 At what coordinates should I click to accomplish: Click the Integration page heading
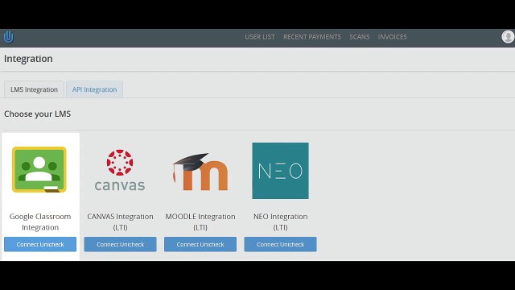click(28, 59)
